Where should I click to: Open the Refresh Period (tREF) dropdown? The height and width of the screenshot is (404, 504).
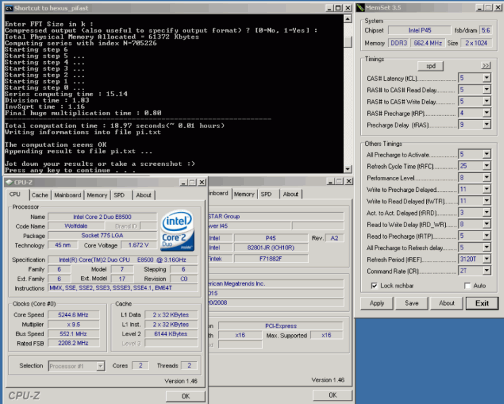[486, 259]
